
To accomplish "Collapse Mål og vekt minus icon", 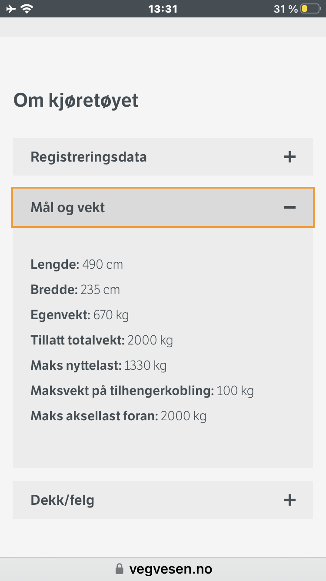I will 289,207.
